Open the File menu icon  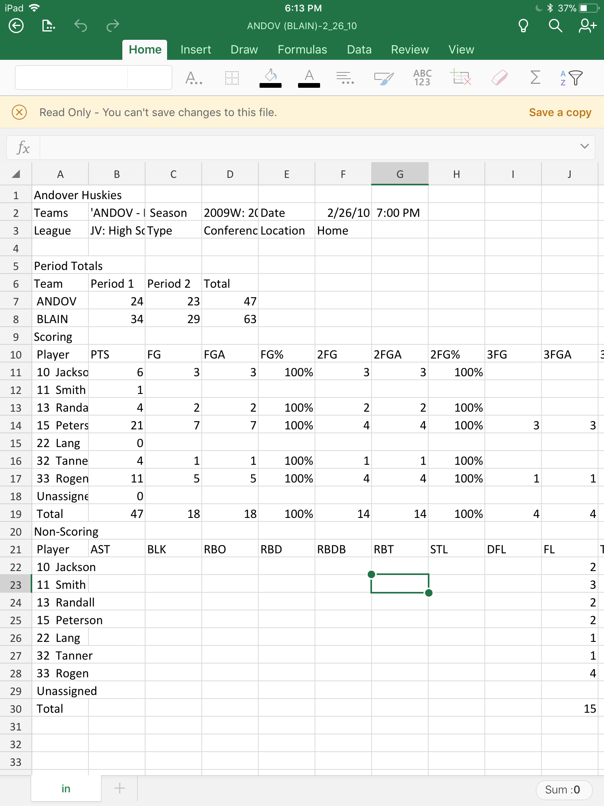point(48,26)
